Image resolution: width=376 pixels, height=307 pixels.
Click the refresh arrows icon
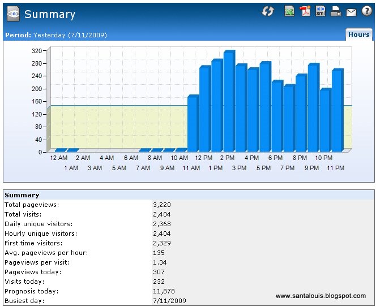click(x=267, y=11)
